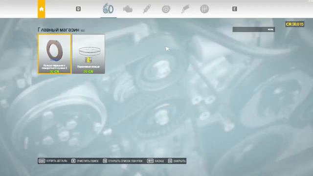Screen dimensions: 313x176
Task: Select the Q previous-category key icon
Action: pyautogui.click(x=78, y=9)
